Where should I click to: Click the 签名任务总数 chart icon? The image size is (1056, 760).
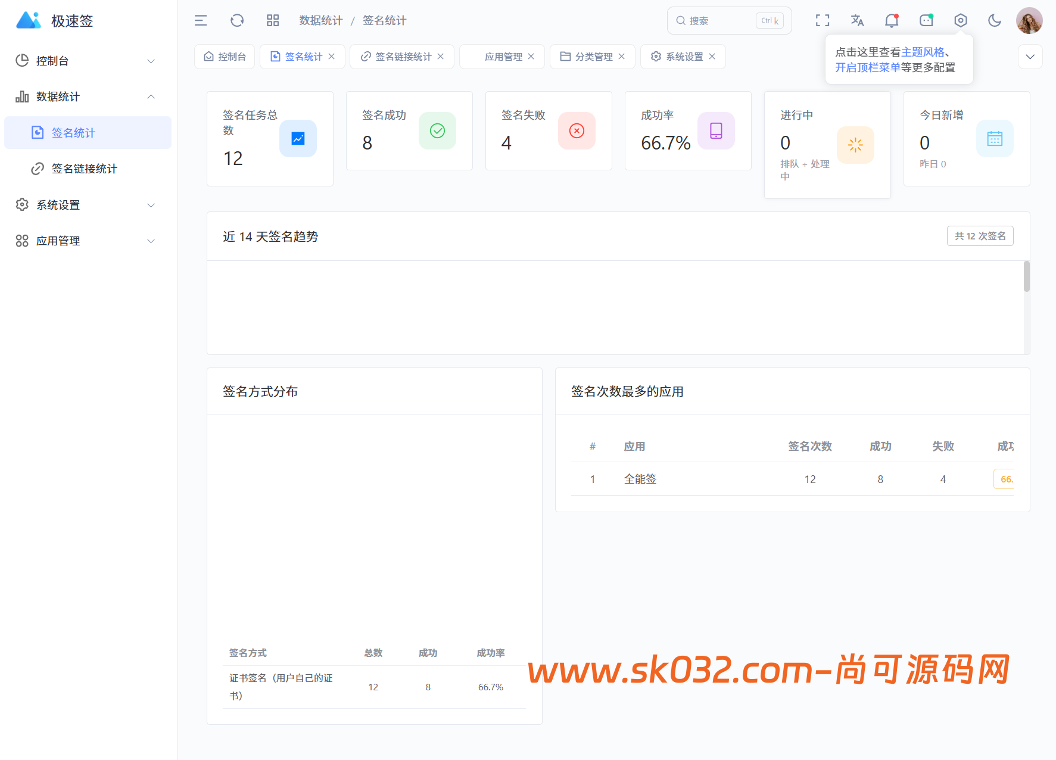pyautogui.click(x=298, y=139)
